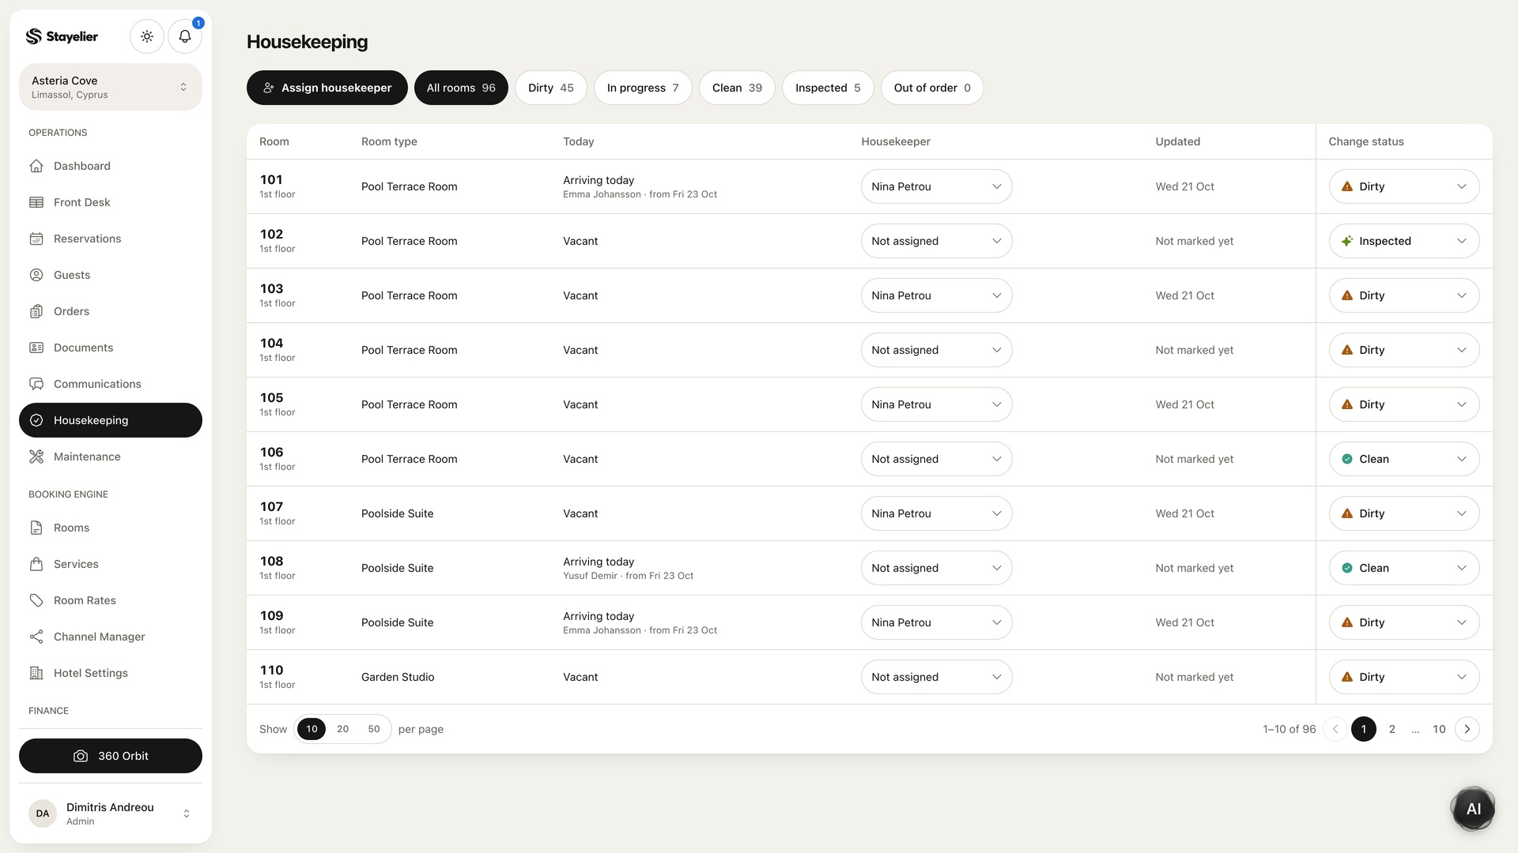Select Housekeeping in sidebar
The height and width of the screenshot is (853, 1518).
[111, 420]
